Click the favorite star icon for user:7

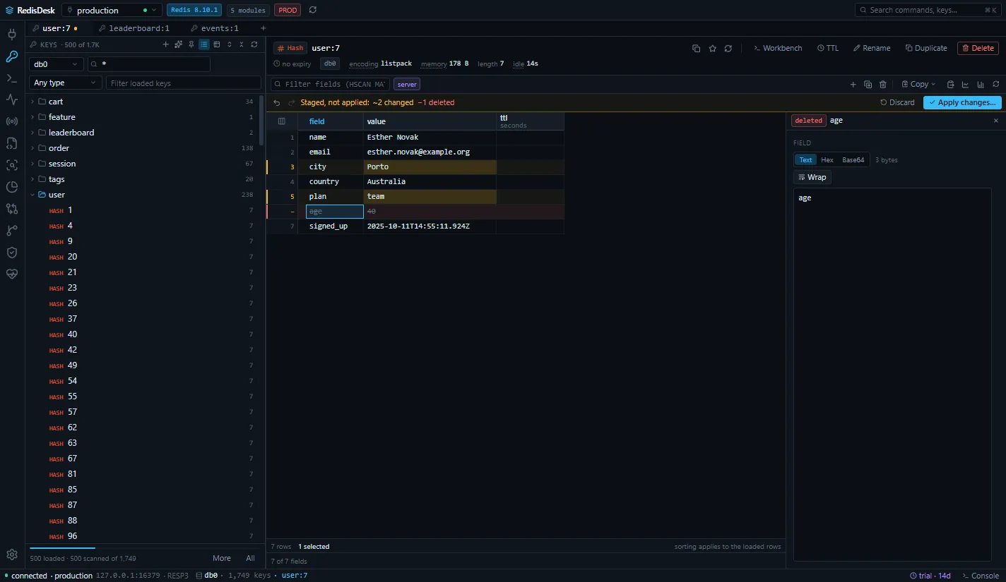tap(712, 48)
